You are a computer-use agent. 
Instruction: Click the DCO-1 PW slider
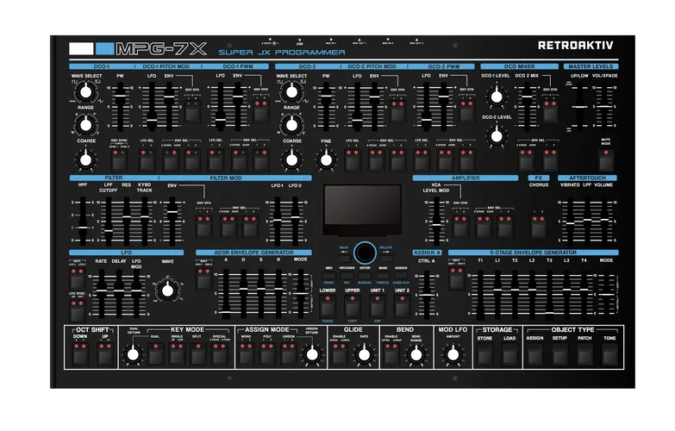(x=120, y=107)
